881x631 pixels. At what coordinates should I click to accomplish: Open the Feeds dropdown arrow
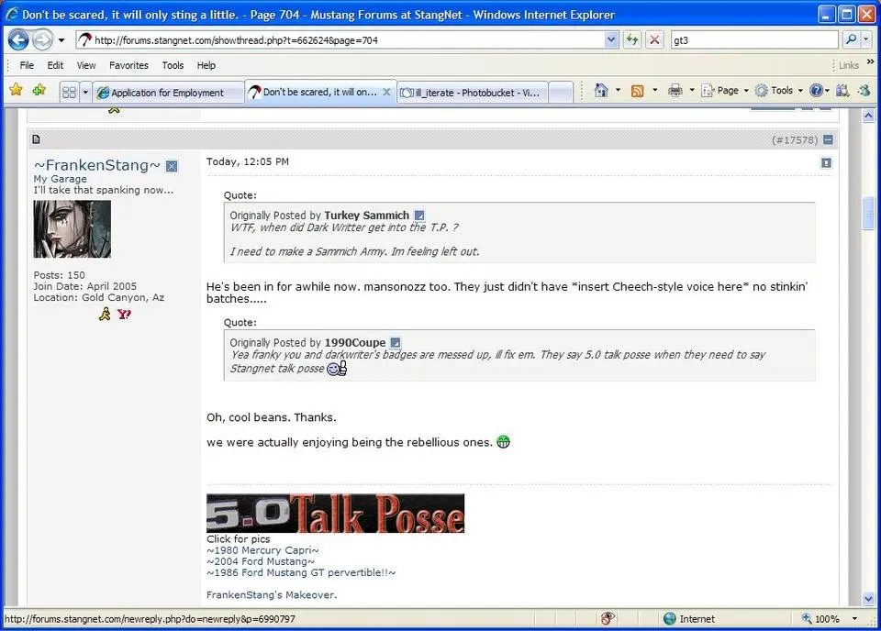pyautogui.click(x=654, y=90)
